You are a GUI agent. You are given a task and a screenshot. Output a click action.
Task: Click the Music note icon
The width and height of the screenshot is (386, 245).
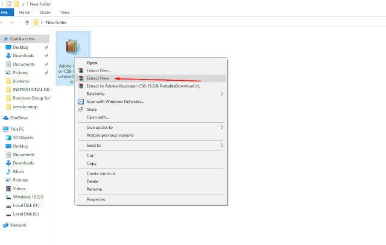(x=8, y=172)
